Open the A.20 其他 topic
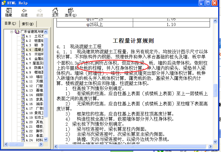Screen dimensions: 221x152 pyautogui.click(x=34, y=122)
